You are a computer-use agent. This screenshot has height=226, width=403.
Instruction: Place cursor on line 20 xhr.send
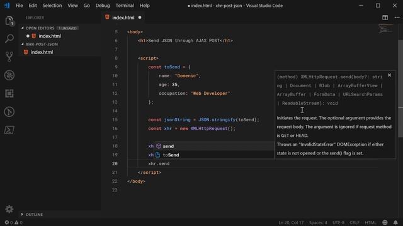(x=159, y=163)
